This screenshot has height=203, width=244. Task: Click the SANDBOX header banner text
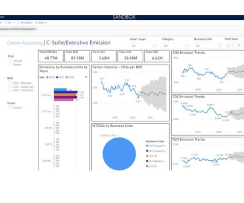point(124,17)
